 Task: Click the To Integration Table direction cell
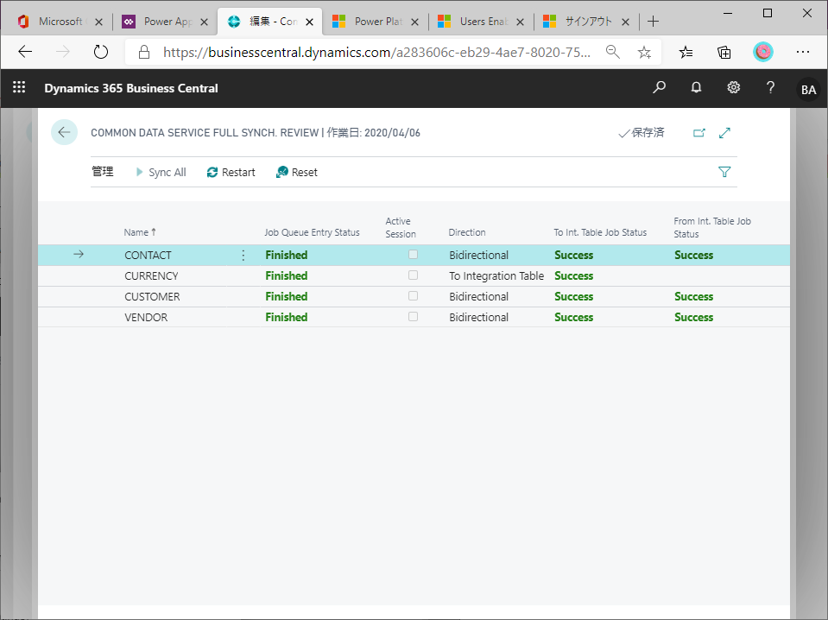coord(496,275)
